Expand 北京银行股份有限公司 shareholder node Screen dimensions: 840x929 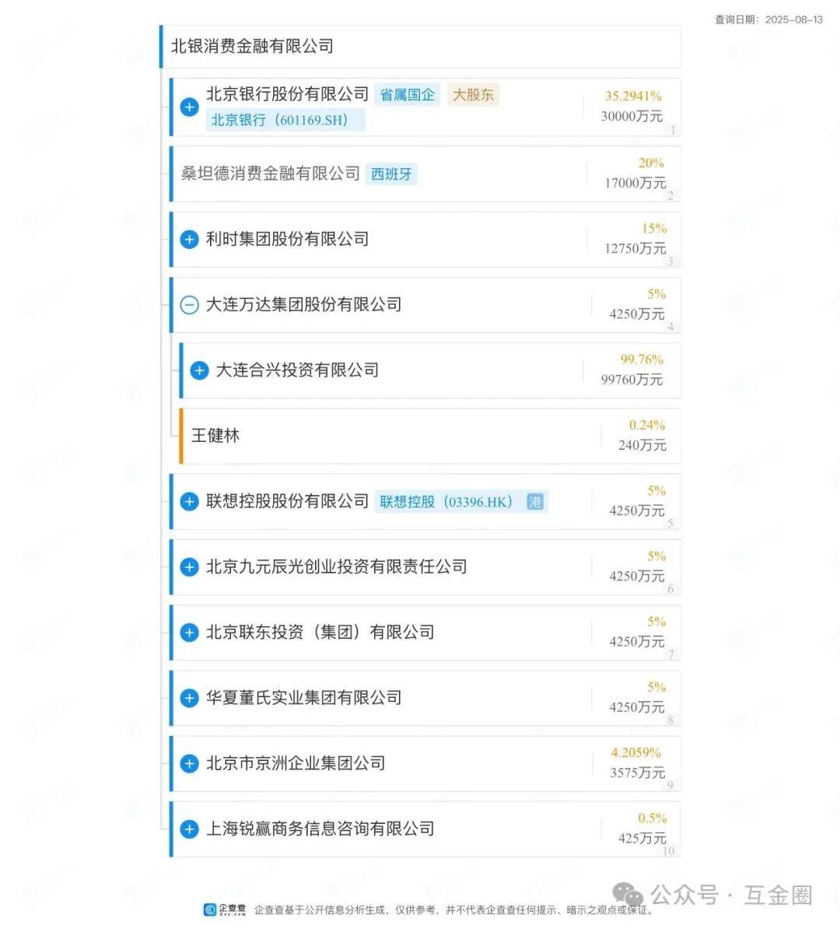189,107
